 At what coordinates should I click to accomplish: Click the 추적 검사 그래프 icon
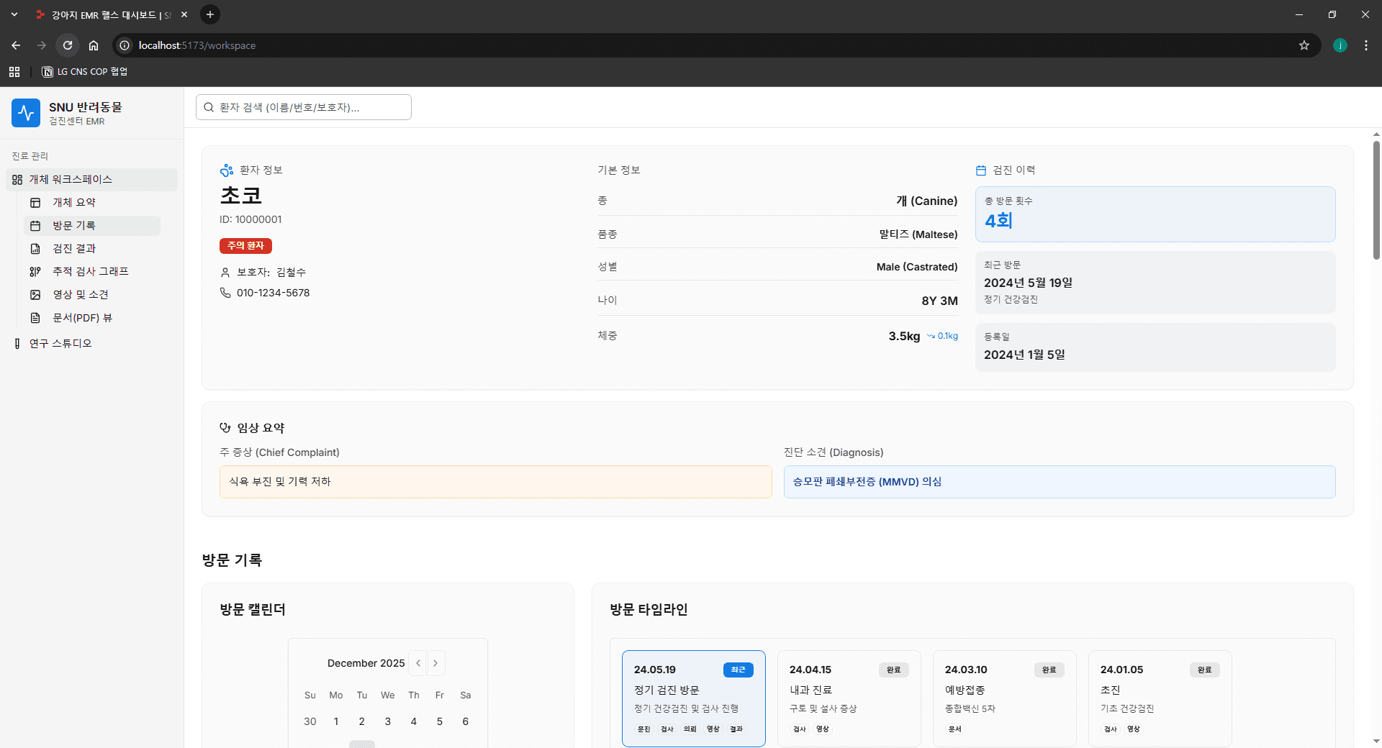point(35,272)
